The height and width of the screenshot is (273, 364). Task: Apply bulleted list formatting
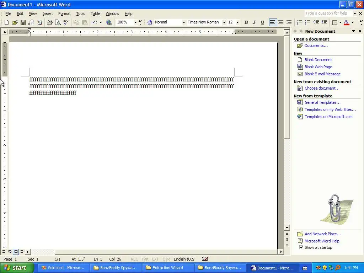tap(307, 22)
